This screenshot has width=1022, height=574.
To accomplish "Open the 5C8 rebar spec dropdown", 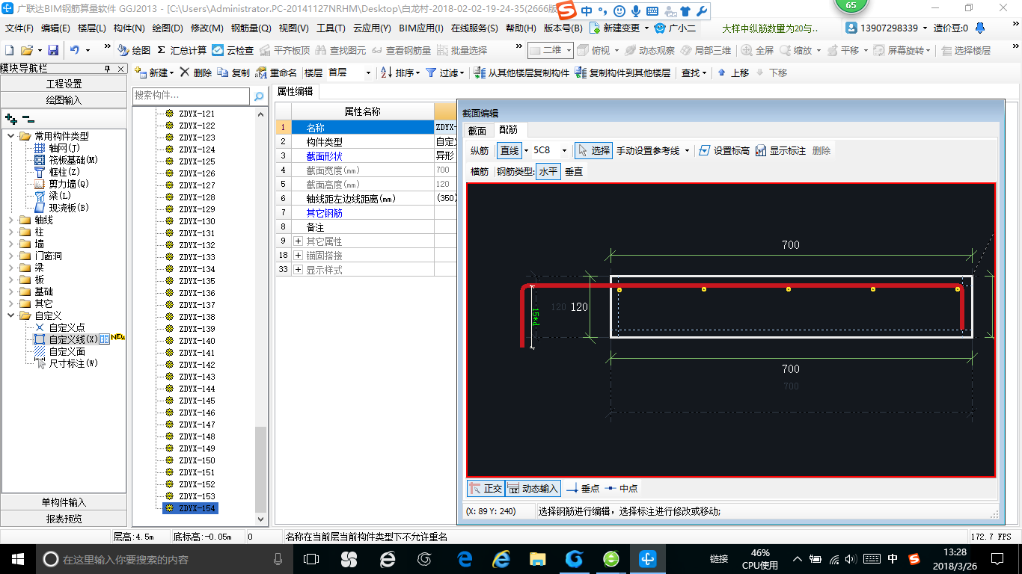I will 564,150.
